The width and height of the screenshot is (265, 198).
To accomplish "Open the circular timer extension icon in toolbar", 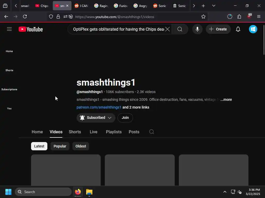I will click(x=230, y=16).
